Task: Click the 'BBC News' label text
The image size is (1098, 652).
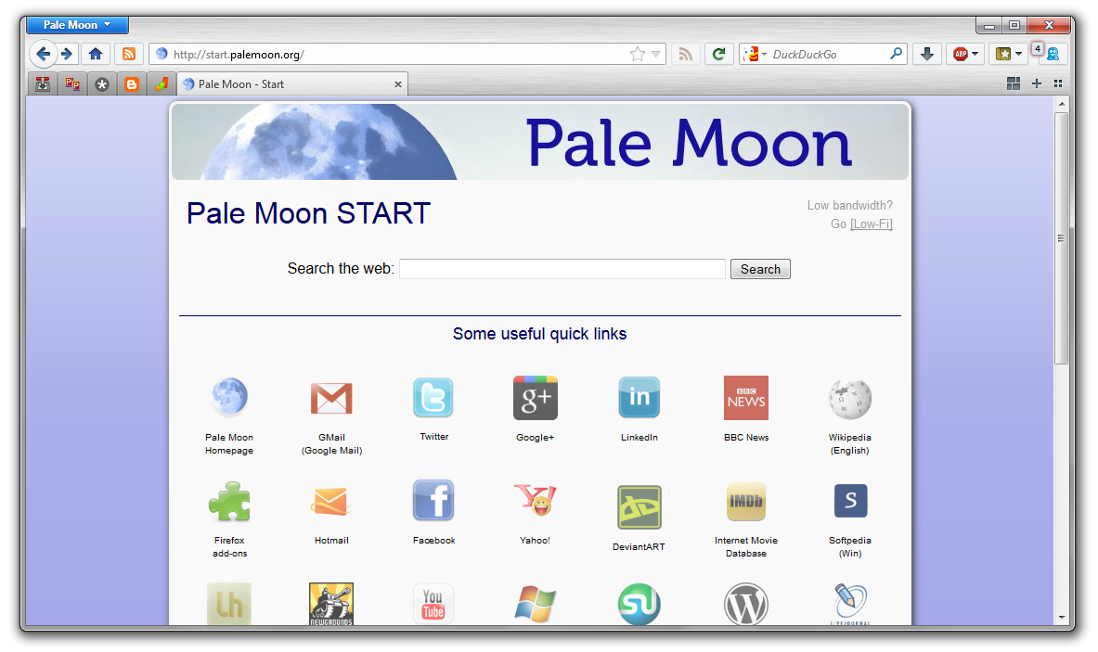Action: [746, 437]
